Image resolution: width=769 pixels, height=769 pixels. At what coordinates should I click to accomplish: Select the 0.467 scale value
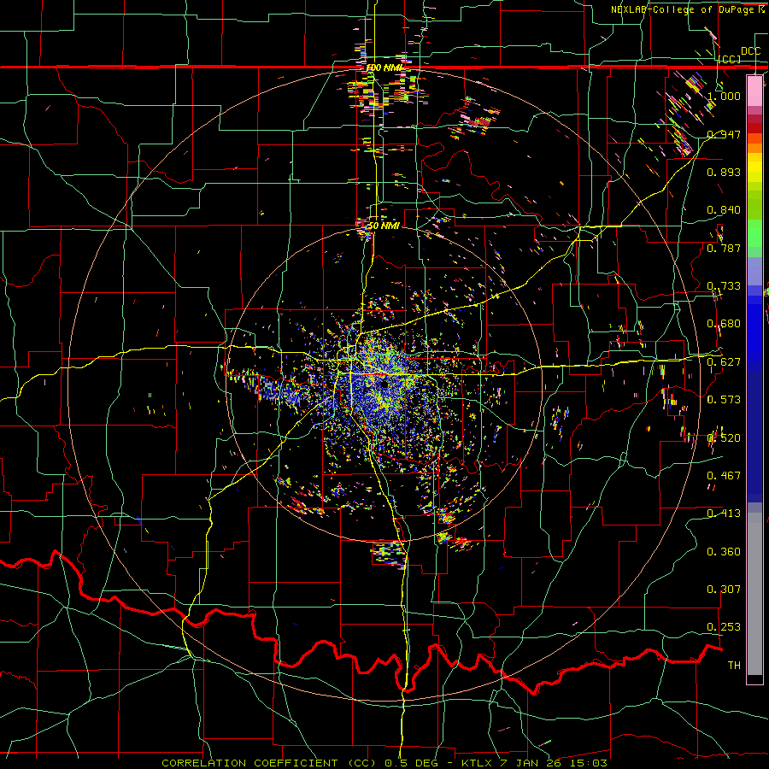pyautogui.click(x=724, y=476)
